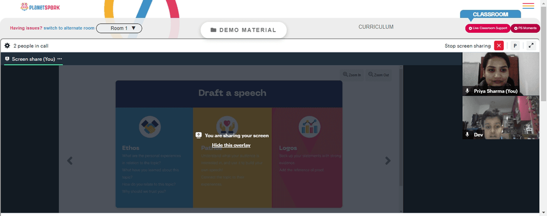Click Hide this overlay link
The image size is (547, 216).
coord(231,145)
